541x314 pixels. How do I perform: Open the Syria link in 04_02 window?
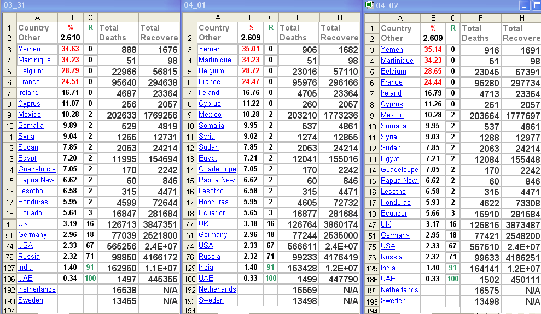[388, 137]
